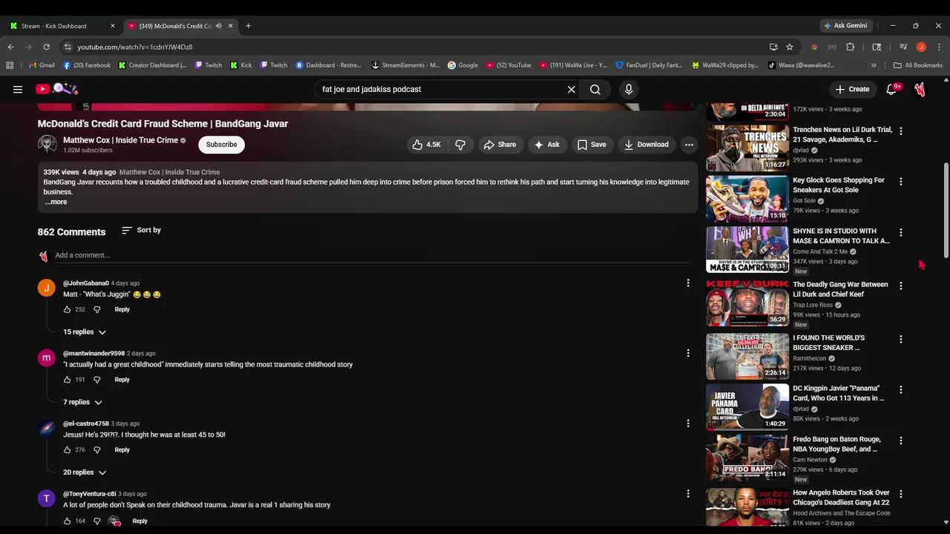Start voice search with microphone icon
950x534 pixels.
pyautogui.click(x=629, y=89)
